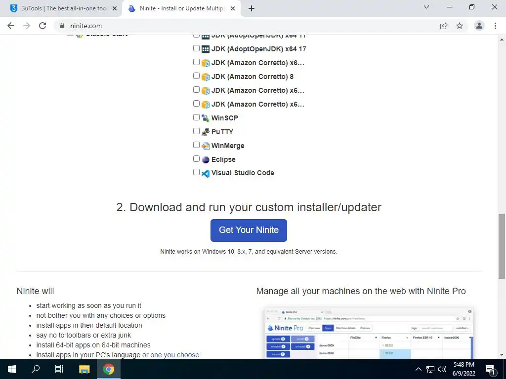Open network status tray icon
Screen dimensions: 506x379
point(430,369)
